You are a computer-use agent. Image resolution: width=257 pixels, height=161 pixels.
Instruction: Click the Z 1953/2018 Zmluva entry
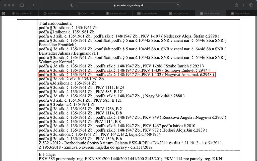[x=96, y=147]
